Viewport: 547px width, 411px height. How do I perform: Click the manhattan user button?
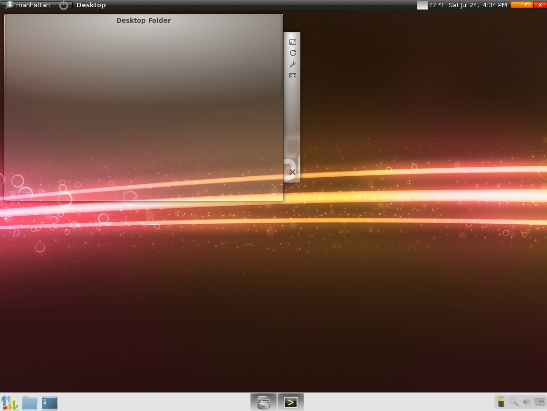click(x=29, y=5)
